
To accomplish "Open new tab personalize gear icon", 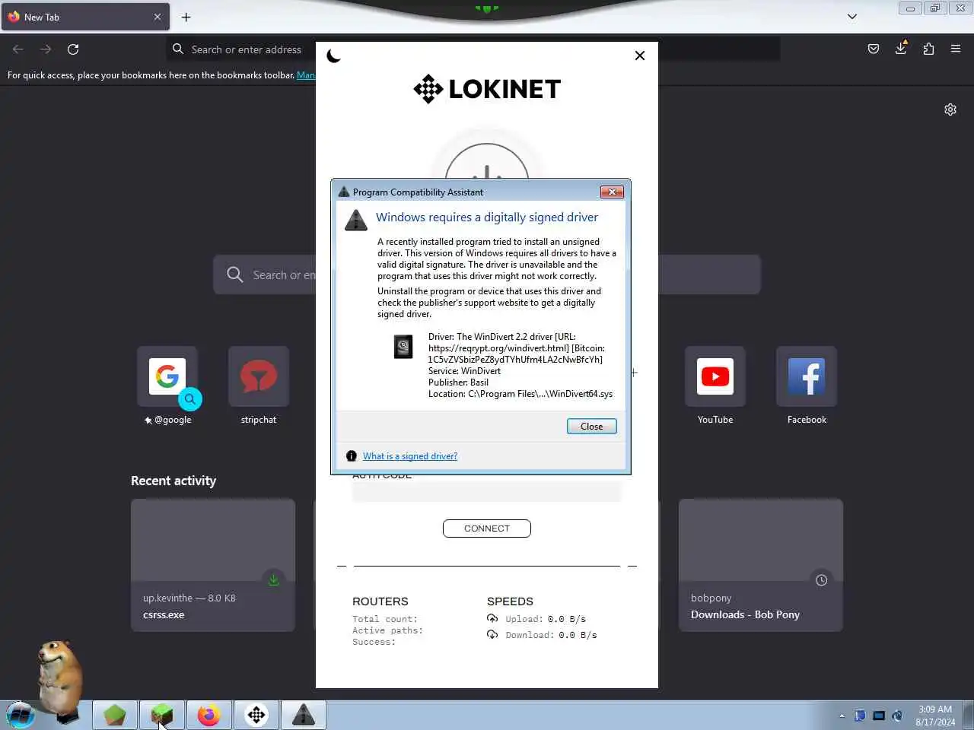I will tap(950, 109).
